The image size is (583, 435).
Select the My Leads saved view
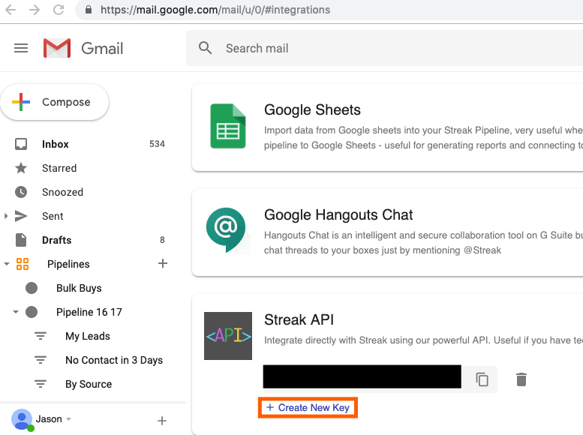tap(88, 336)
